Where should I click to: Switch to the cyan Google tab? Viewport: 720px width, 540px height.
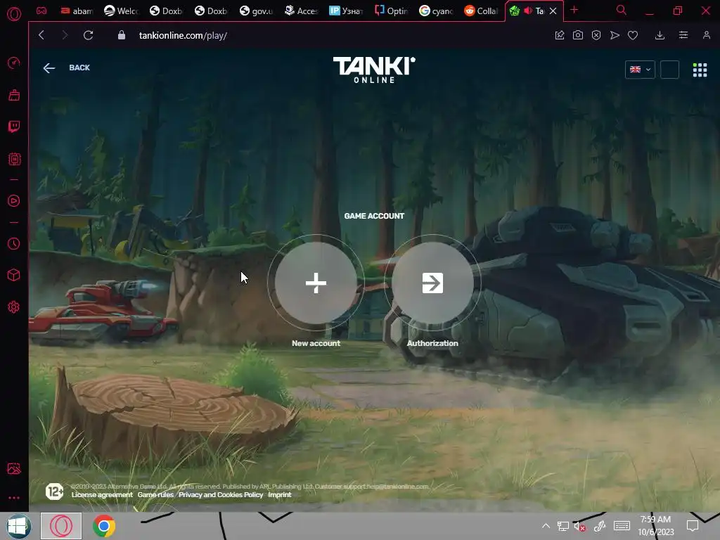[x=437, y=11]
